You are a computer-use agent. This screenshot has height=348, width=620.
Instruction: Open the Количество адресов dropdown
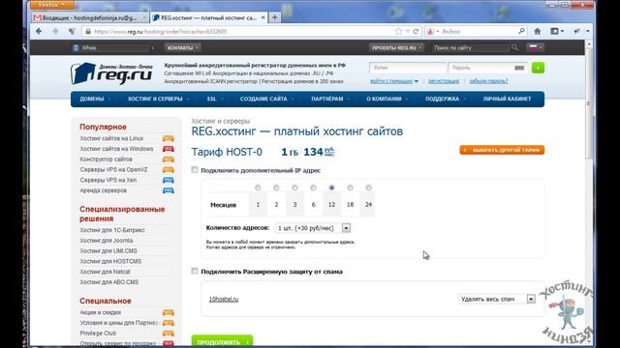click(x=313, y=228)
